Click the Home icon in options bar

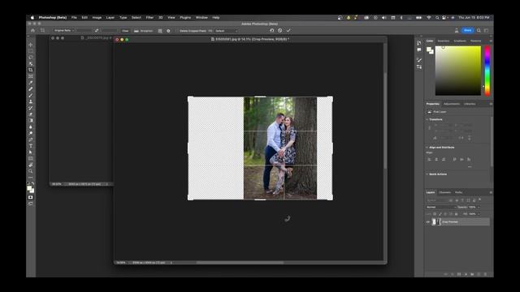tap(32, 31)
